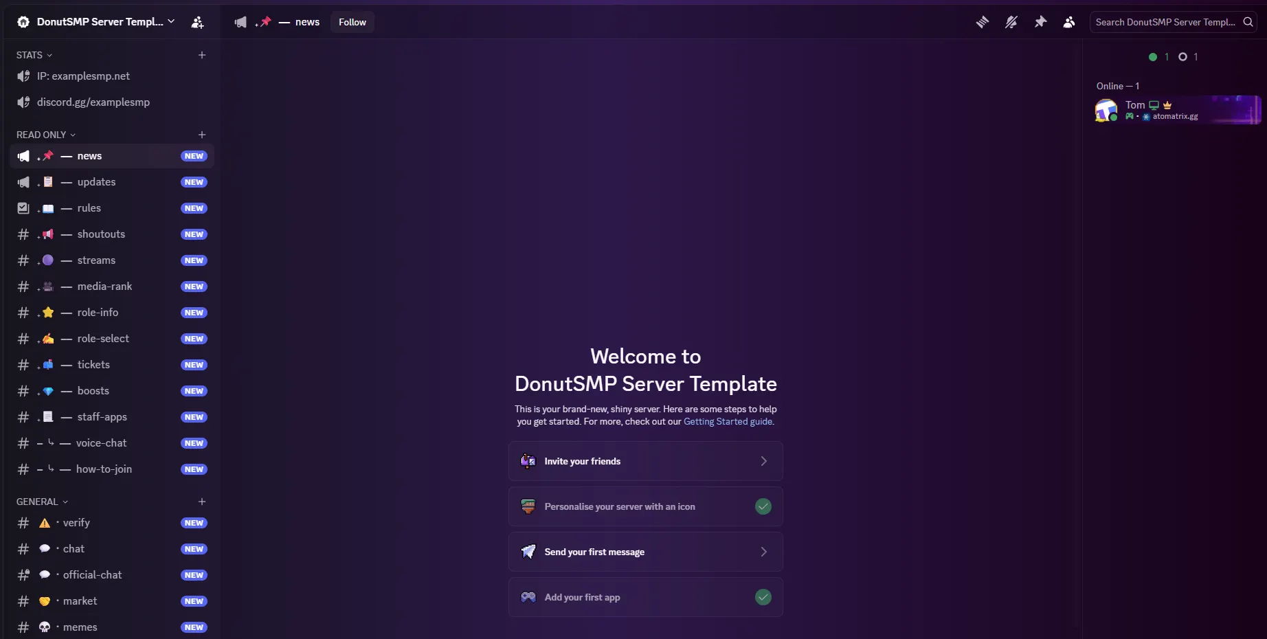This screenshot has height=639, width=1267.
Task: Click the Invite your friends card
Action: 646,461
